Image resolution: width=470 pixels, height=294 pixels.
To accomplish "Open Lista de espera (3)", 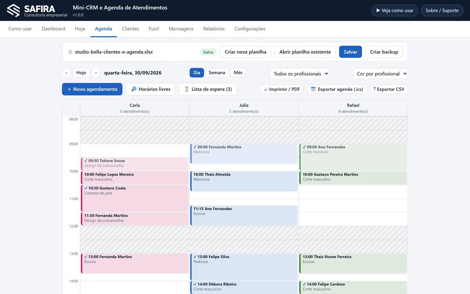I will (x=208, y=89).
